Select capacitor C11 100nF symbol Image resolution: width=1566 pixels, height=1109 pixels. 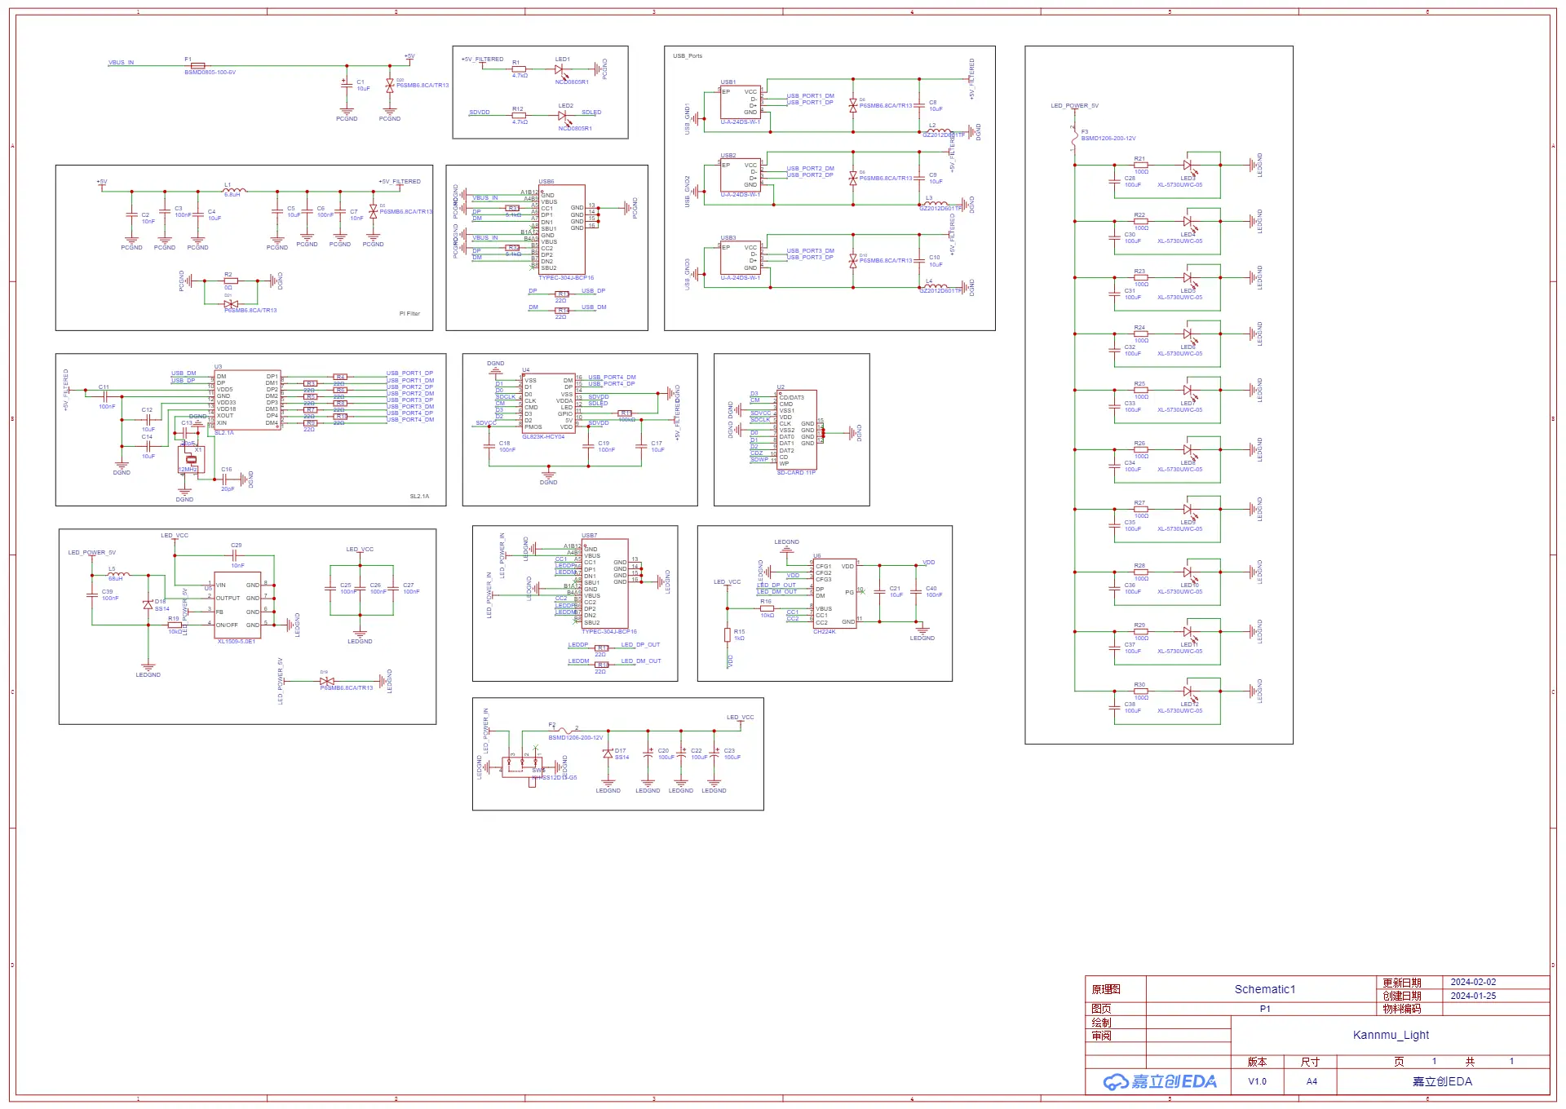[104, 395]
